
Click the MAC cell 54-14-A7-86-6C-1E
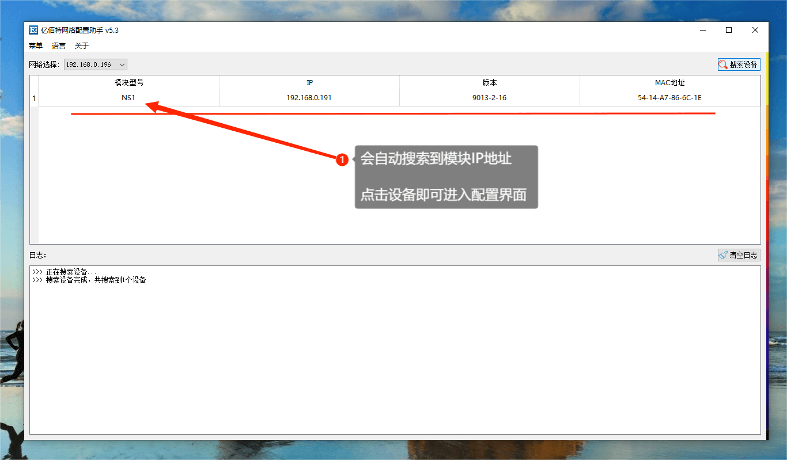pos(669,98)
